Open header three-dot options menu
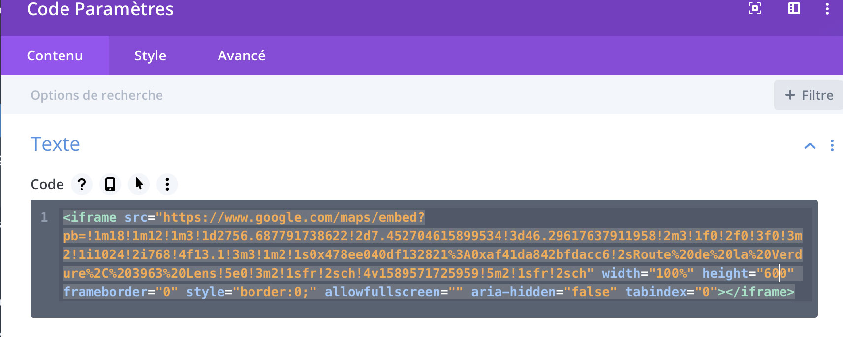This screenshot has height=337, width=843. click(827, 8)
